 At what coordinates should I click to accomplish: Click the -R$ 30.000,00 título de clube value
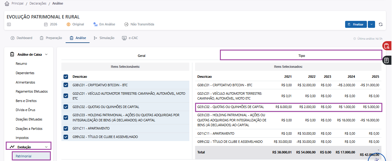[306, 142]
